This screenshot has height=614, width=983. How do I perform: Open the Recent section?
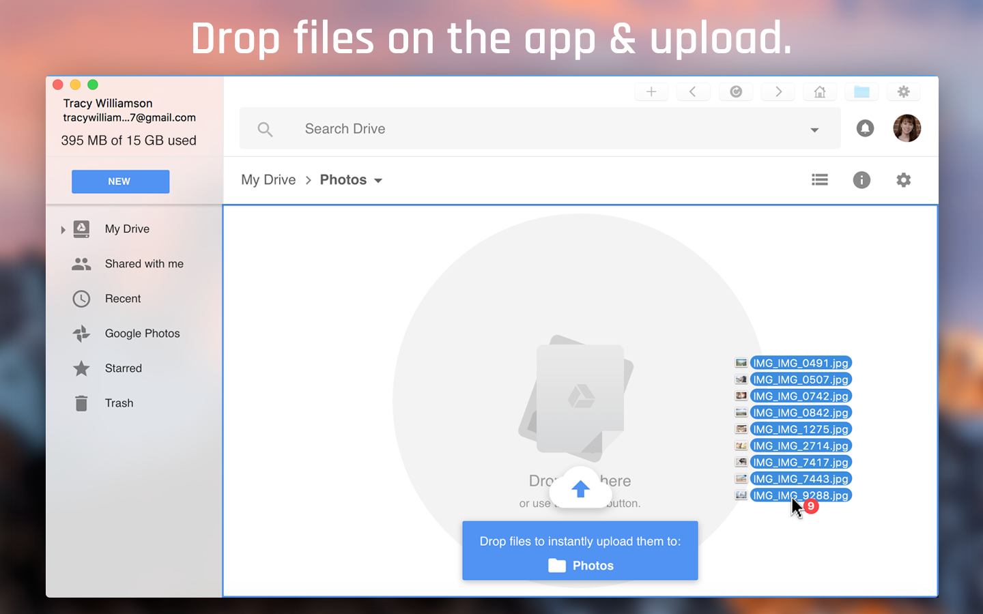(123, 299)
